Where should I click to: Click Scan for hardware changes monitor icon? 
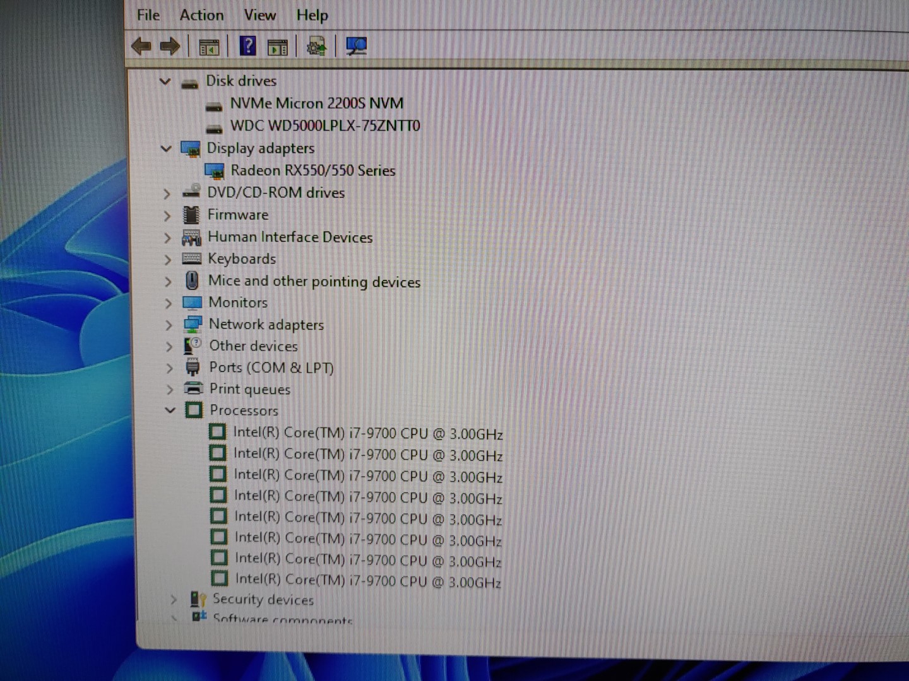tap(356, 46)
